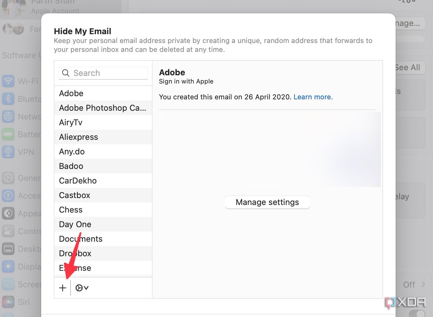Select the Documents entry
Screen dimensions: 433x317
103,239
